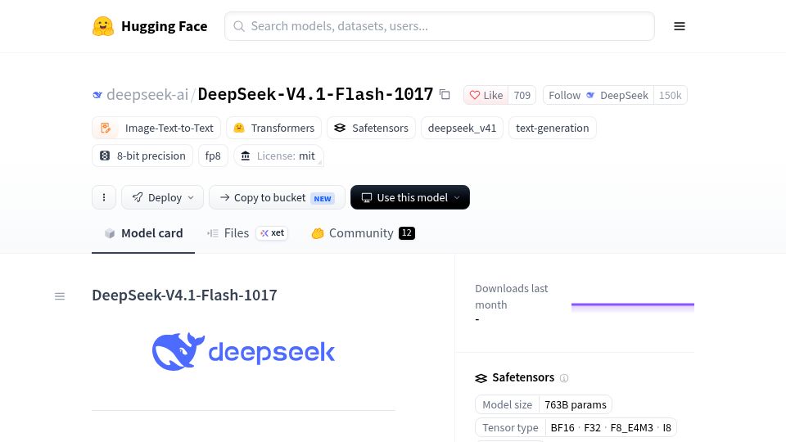Viewport: 786px width, 442px height.
Task: Click the Safetensors info icon
Action: pos(564,378)
